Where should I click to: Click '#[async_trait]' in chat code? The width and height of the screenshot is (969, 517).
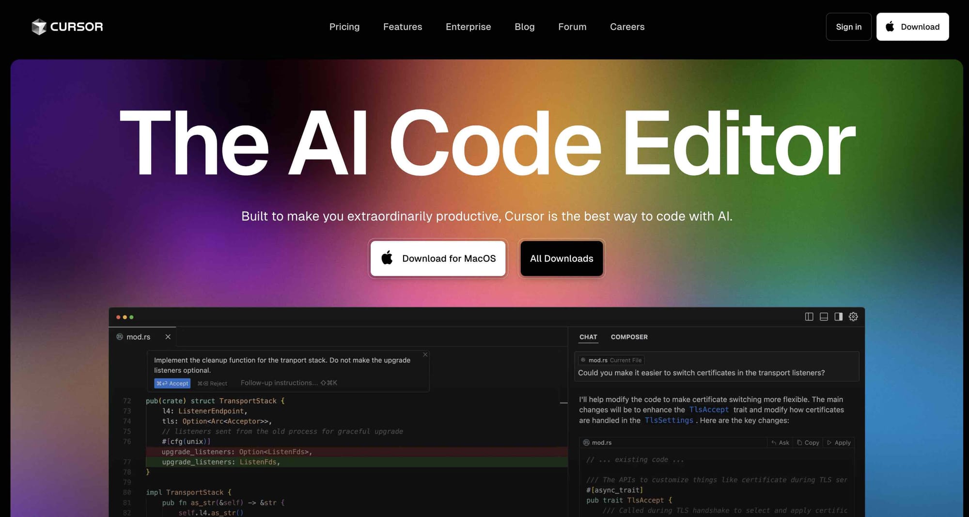coord(614,490)
